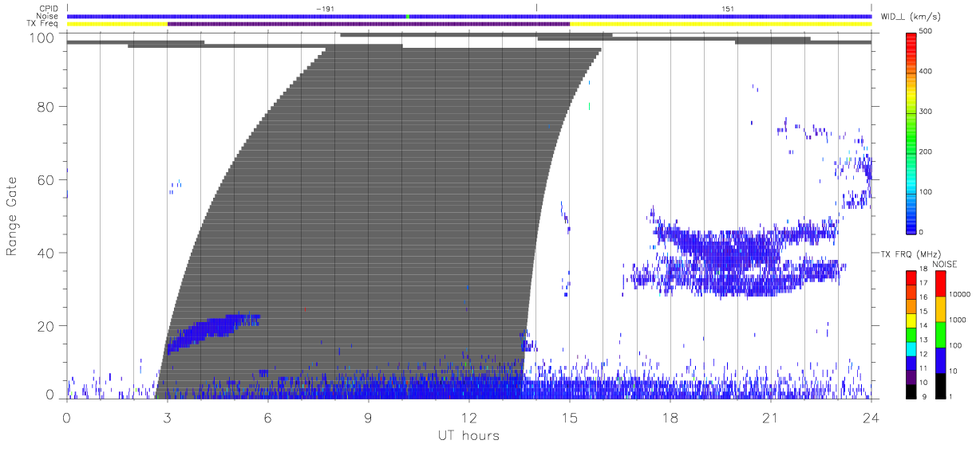This screenshot has width=980, height=452.
Task: Click the y-axis tick label '60'
Action: point(46,180)
